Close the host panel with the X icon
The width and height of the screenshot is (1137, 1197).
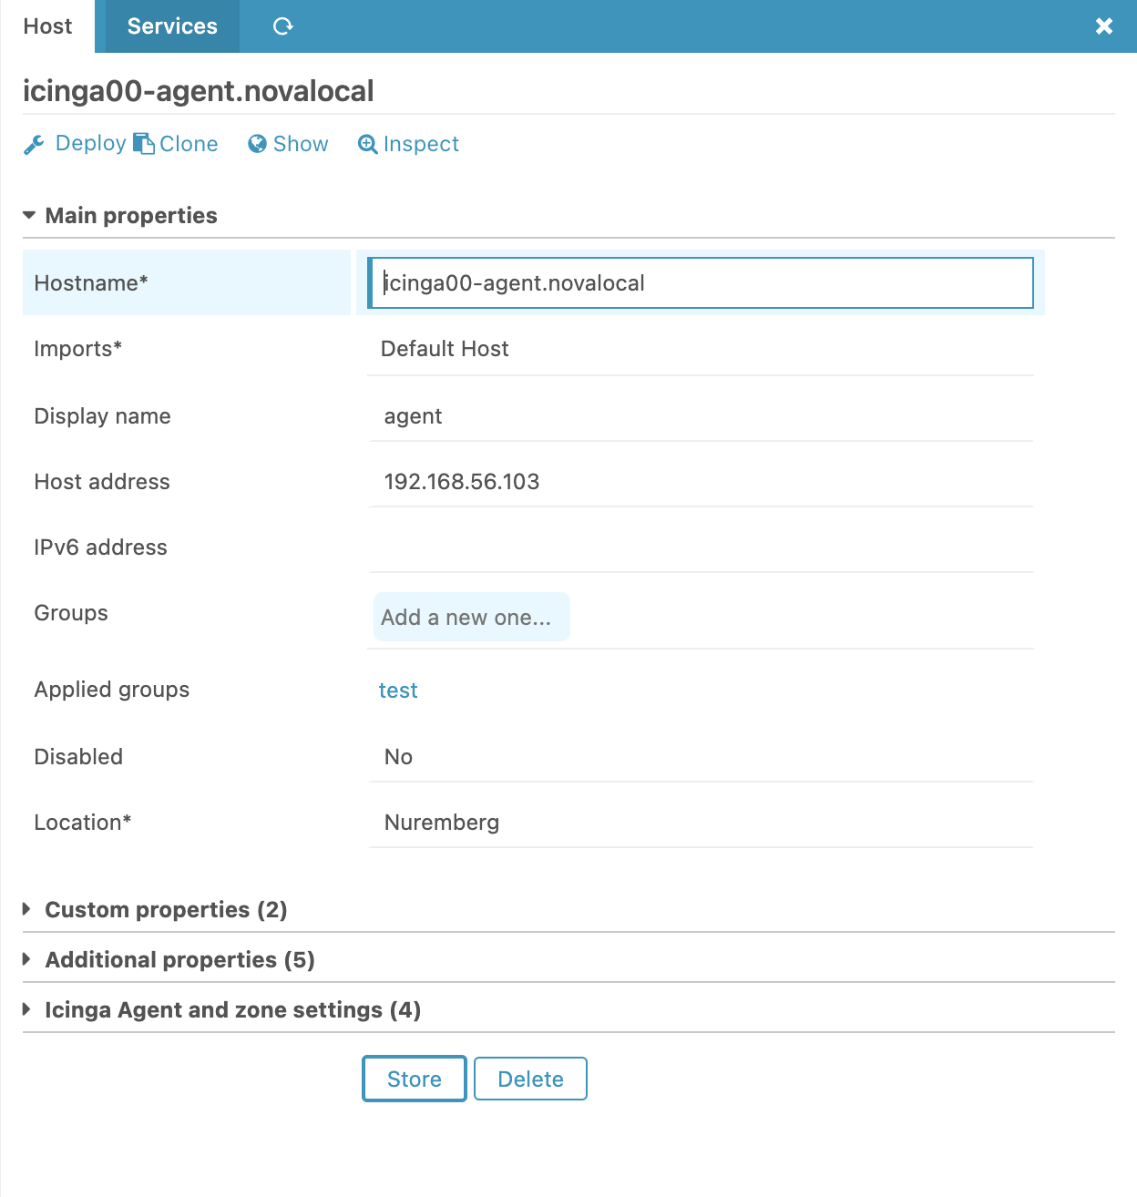pyautogui.click(x=1104, y=26)
